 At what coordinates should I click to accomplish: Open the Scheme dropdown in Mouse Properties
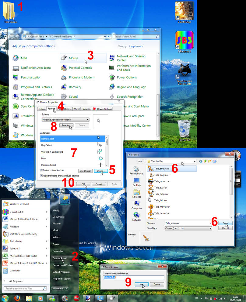pyautogui.click(x=65, y=120)
